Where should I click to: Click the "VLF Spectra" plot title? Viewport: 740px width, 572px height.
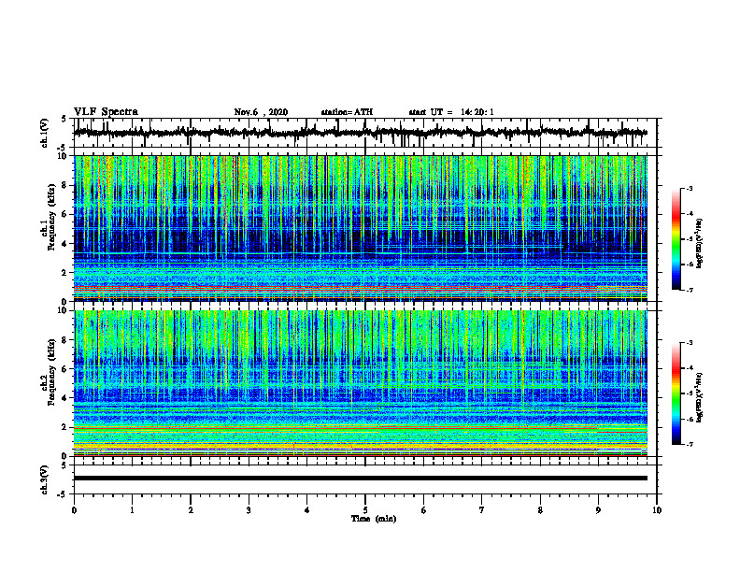tap(106, 112)
